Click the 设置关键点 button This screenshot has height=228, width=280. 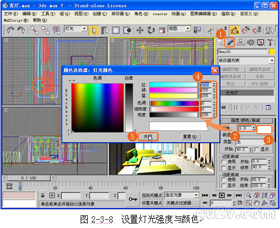click(152, 203)
